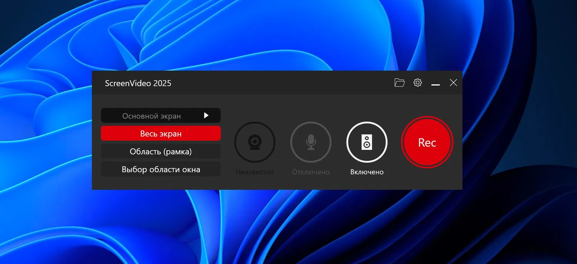This screenshot has height=264, width=577.
Task: Click the Неизвестно label under webcam
Action: [255, 172]
